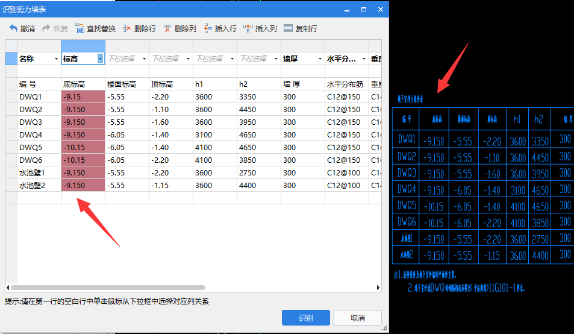Click the highlighted -9.15 cell of DWQ1
The height and width of the screenshot is (334, 574).
83,96
